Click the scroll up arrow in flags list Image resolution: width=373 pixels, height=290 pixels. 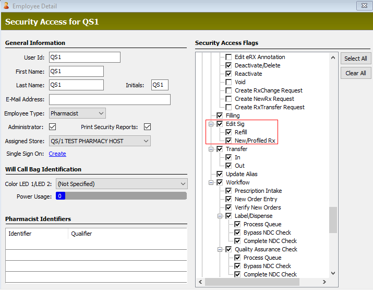pos(333,56)
